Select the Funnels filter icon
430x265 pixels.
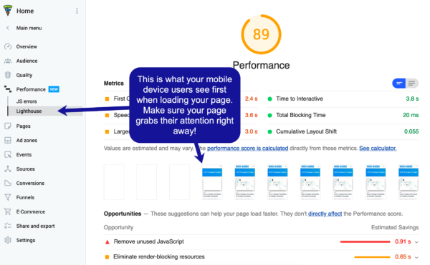(8, 197)
